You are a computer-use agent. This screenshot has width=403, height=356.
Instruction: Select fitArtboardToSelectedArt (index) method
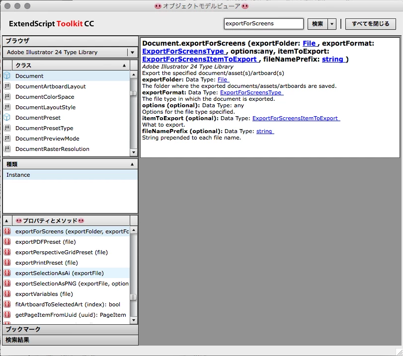click(x=66, y=304)
